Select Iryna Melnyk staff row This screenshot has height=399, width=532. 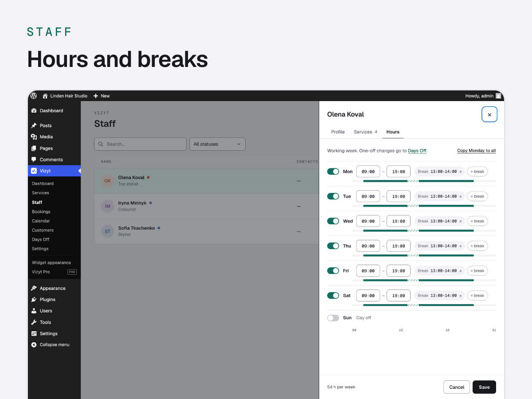(207, 206)
